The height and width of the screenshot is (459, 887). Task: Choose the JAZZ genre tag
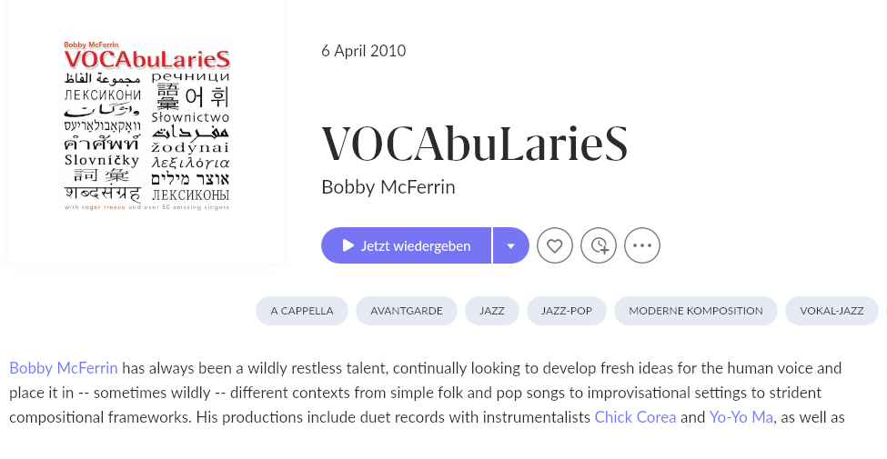click(x=491, y=311)
